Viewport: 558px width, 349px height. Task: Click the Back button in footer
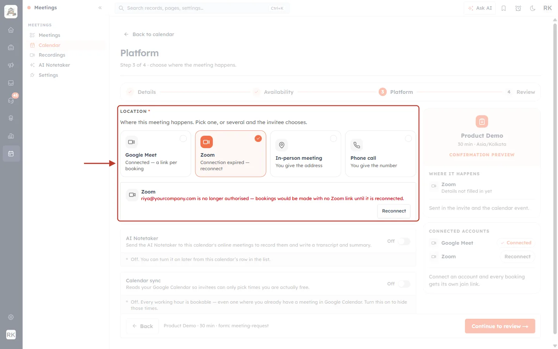click(x=142, y=326)
